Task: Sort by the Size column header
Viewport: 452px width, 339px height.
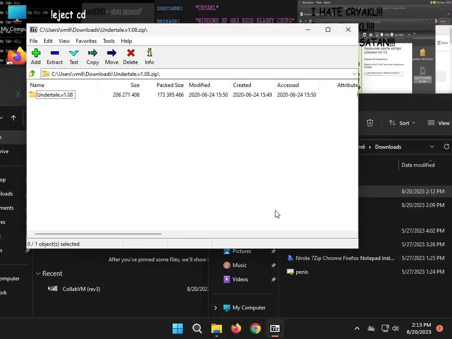Action: point(120,85)
